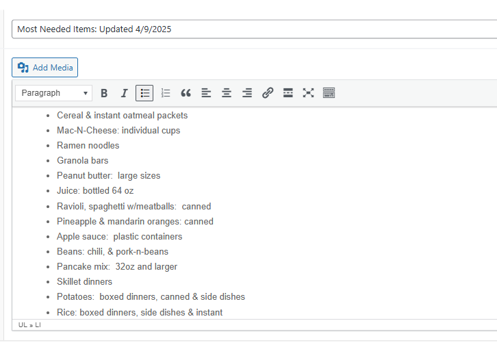The width and height of the screenshot is (497, 347).
Task: Click the Add Media button
Action: [x=45, y=67]
